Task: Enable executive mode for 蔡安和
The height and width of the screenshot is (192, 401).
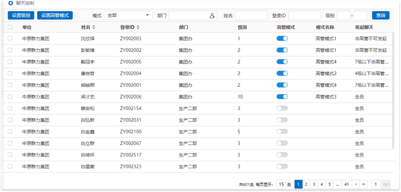Action: [x=282, y=108]
